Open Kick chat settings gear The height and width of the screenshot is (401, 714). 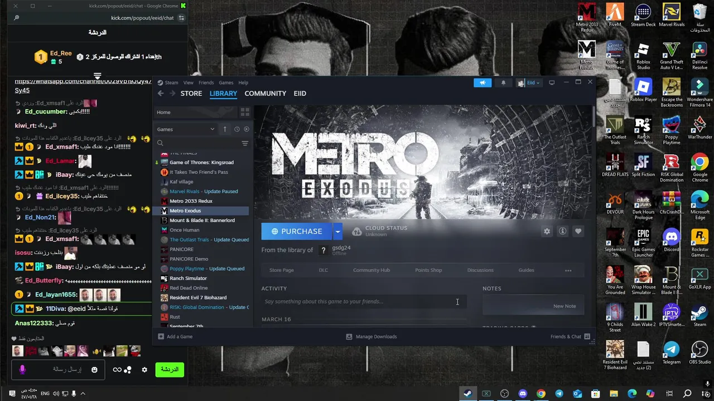pyautogui.click(x=144, y=370)
